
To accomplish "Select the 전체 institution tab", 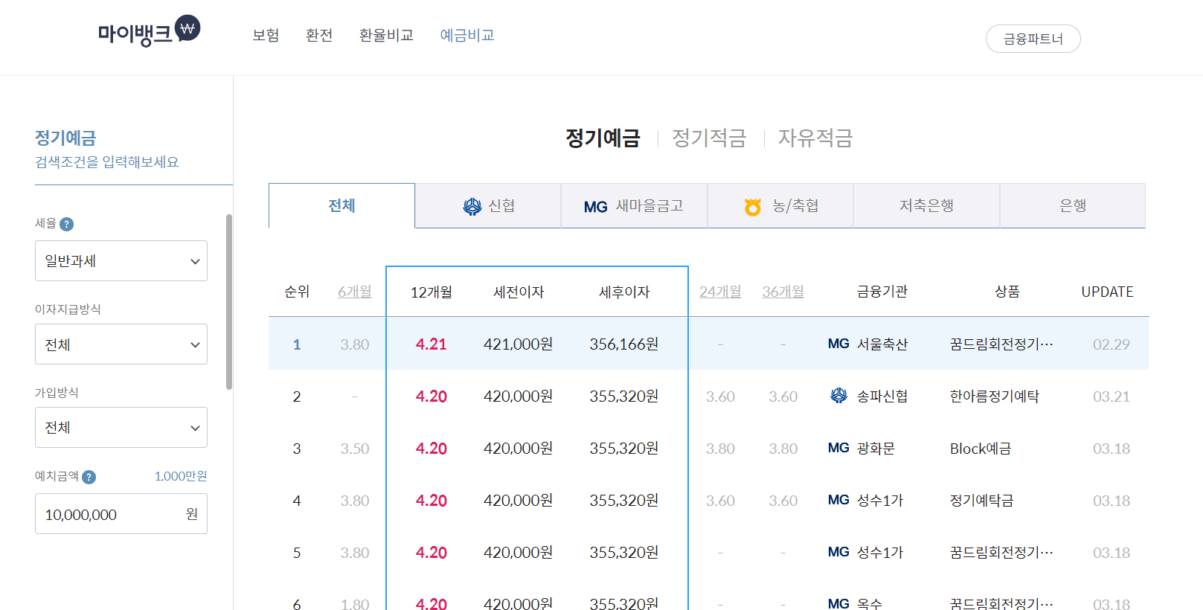I will coord(341,205).
